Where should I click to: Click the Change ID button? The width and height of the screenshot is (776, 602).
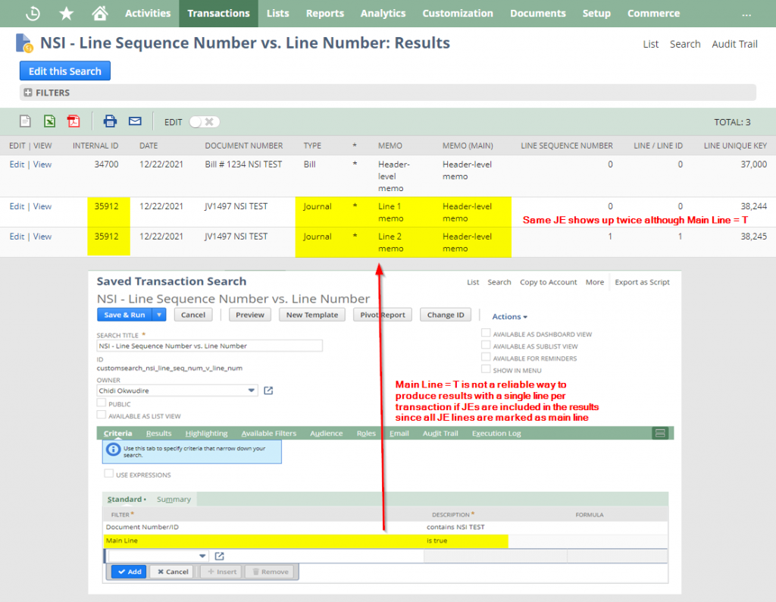pyautogui.click(x=446, y=315)
